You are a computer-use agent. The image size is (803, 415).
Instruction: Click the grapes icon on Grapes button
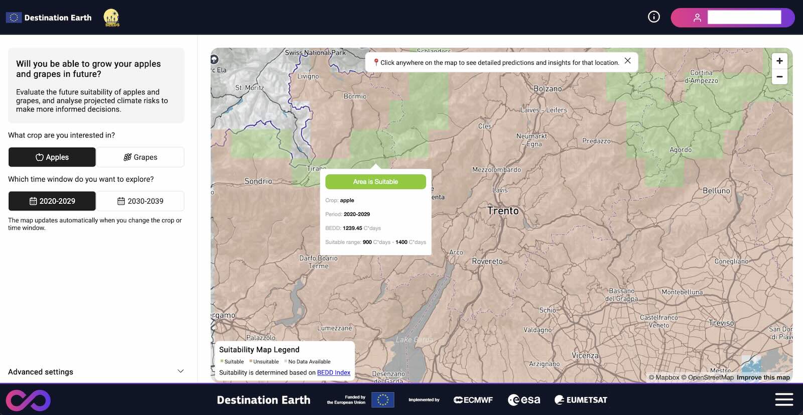tap(127, 157)
